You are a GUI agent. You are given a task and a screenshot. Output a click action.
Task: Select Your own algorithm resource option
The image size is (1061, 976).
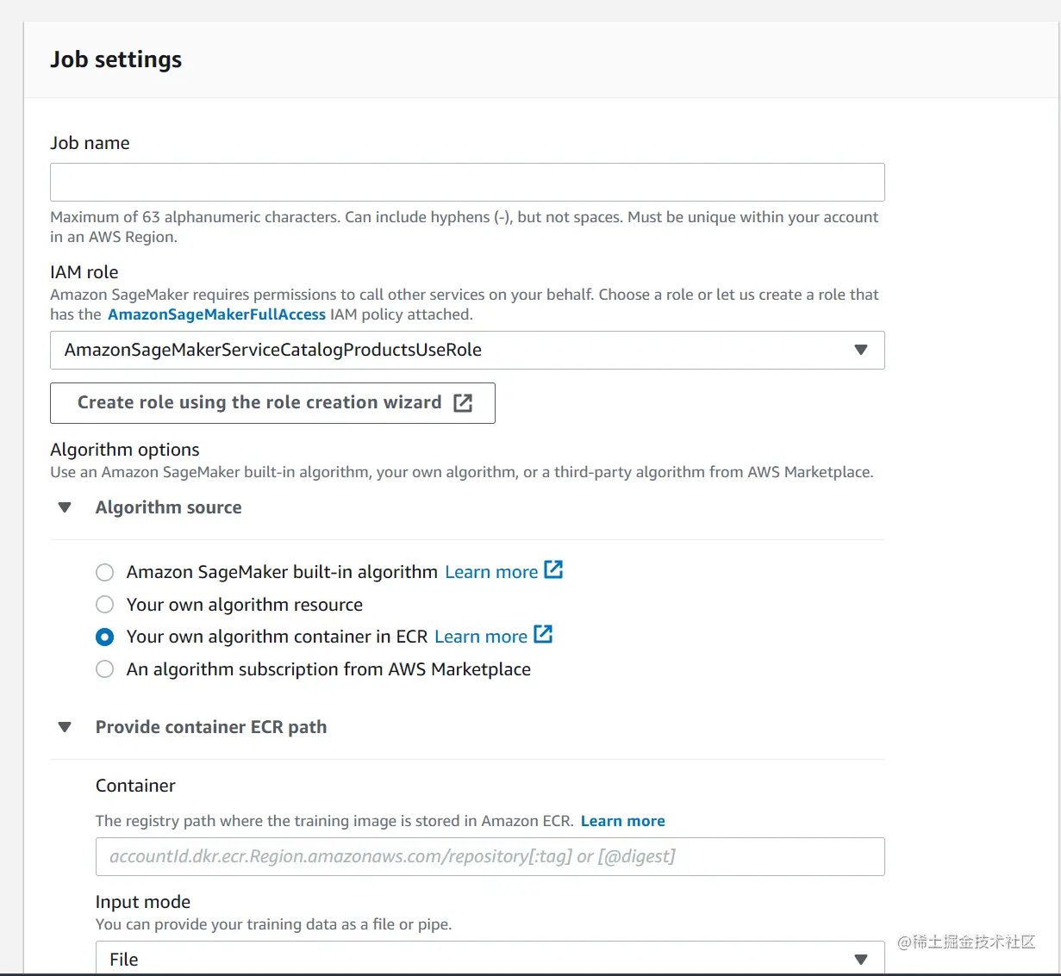coord(105,605)
